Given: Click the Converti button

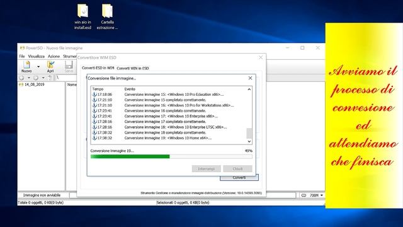Looking at the screenshot, I should [239, 178].
